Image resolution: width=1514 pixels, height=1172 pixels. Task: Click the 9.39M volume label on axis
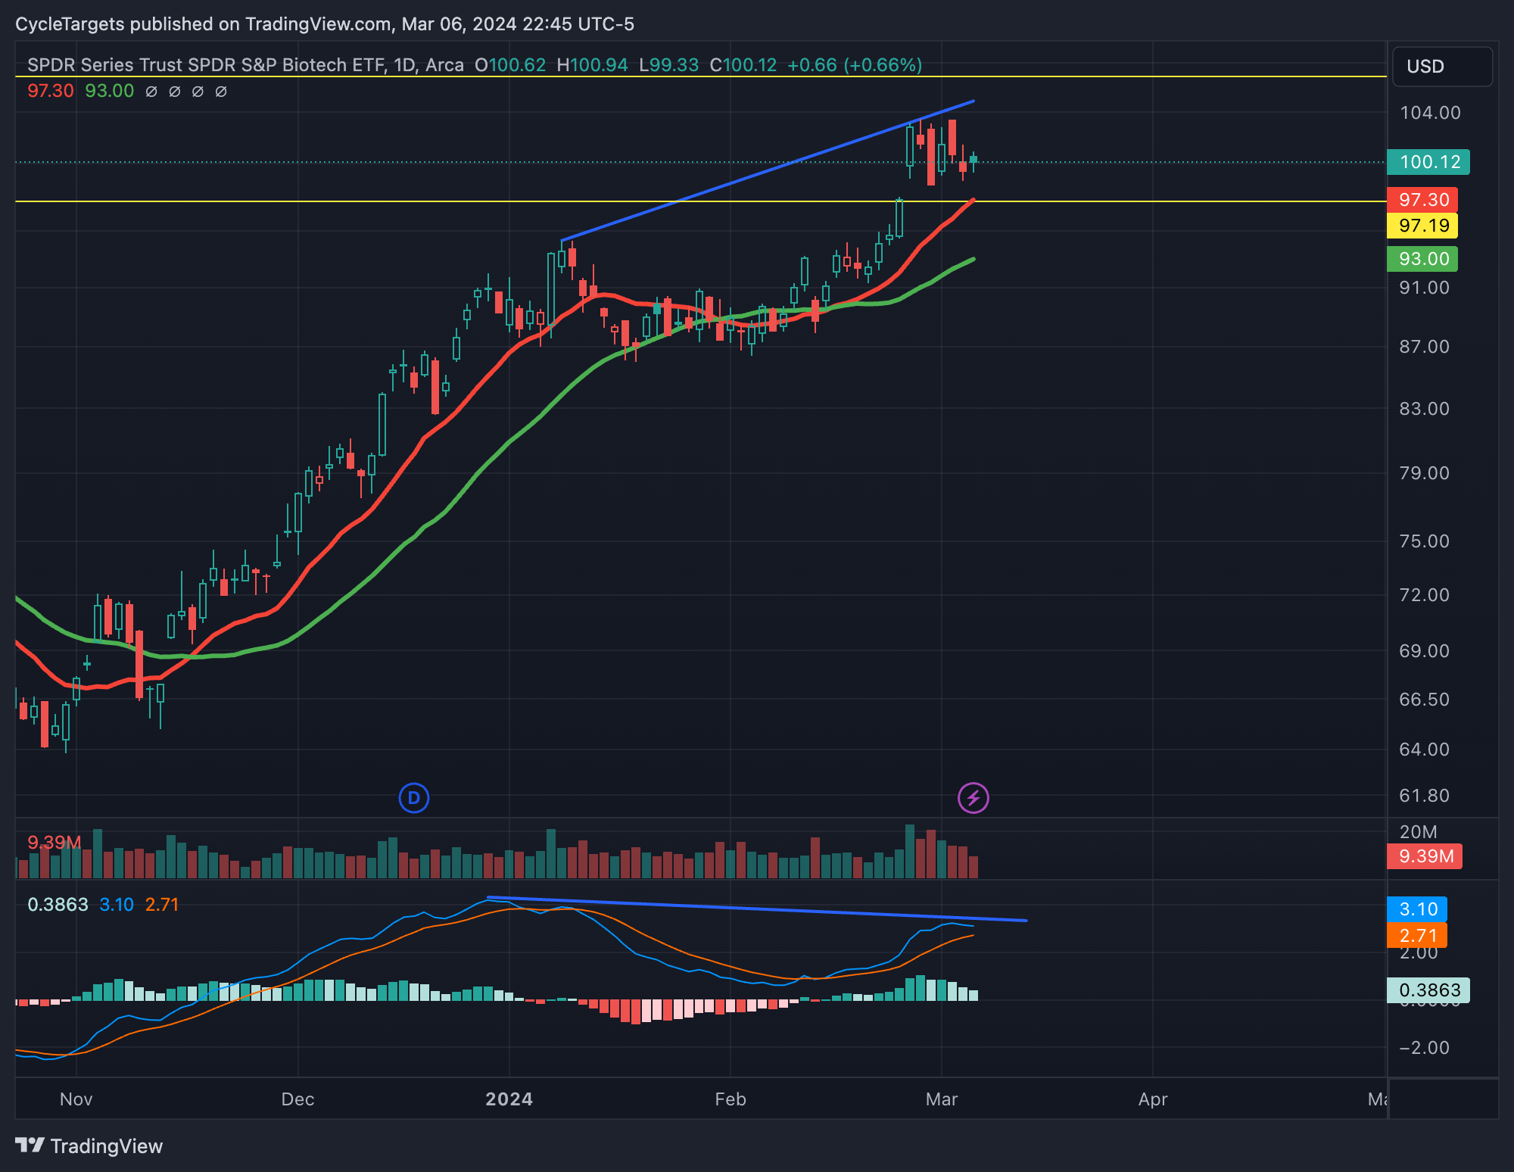tap(1425, 856)
